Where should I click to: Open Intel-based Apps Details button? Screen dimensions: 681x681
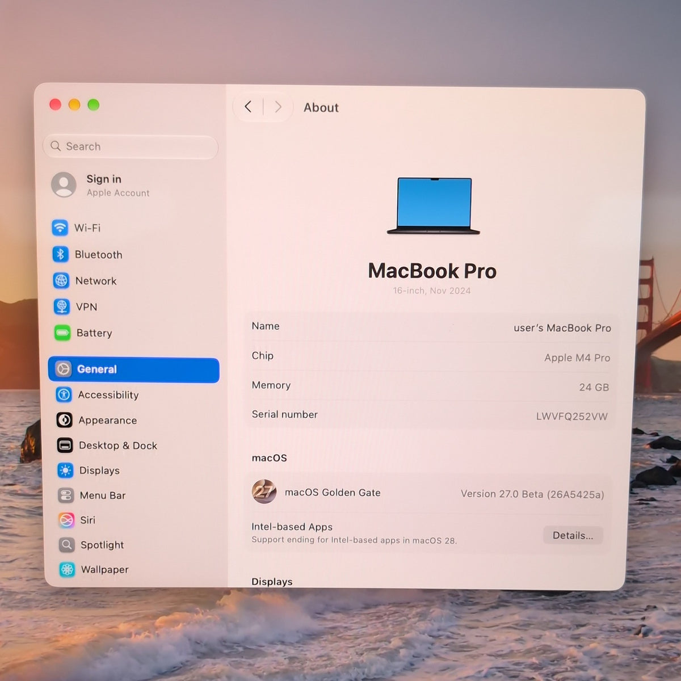tap(573, 535)
